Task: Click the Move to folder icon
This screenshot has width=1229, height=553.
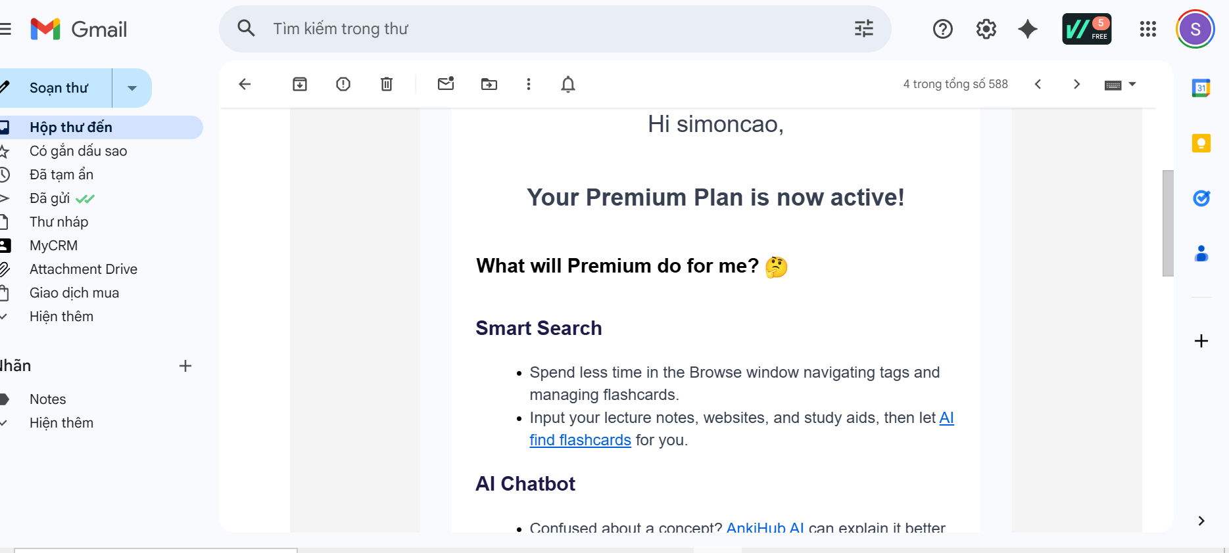Action: 489,84
